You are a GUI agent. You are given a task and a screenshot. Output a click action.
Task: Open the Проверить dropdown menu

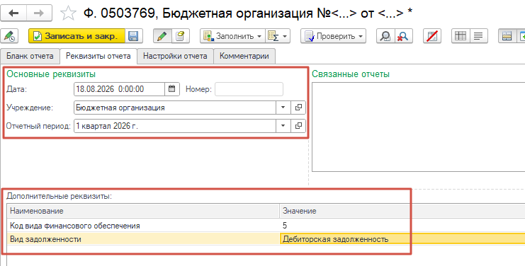pos(333,36)
